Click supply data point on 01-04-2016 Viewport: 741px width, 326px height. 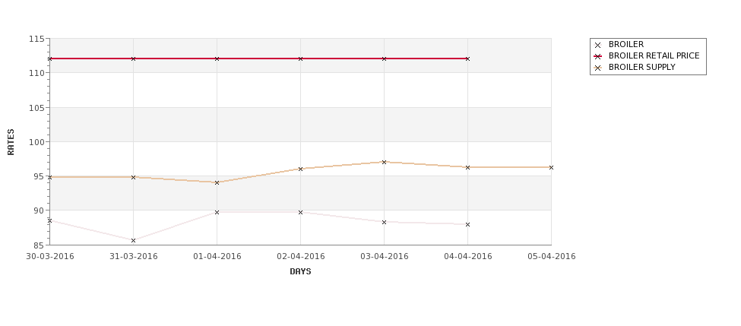pos(217,182)
